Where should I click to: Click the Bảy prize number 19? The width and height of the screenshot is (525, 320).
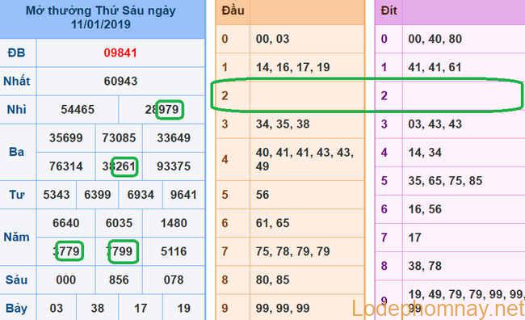183,308
